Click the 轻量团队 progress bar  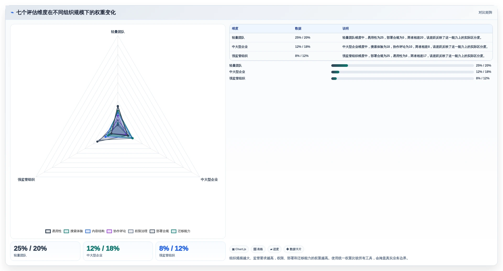(x=402, y=66)
